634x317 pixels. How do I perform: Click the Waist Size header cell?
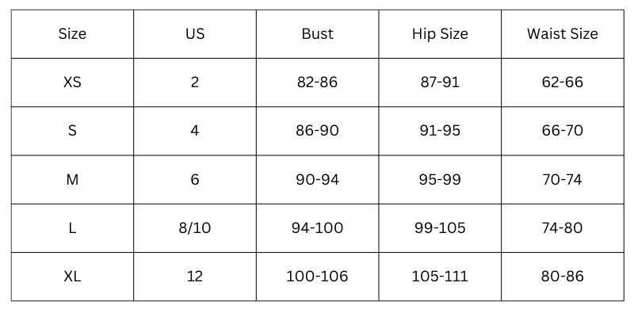point(562,34)
